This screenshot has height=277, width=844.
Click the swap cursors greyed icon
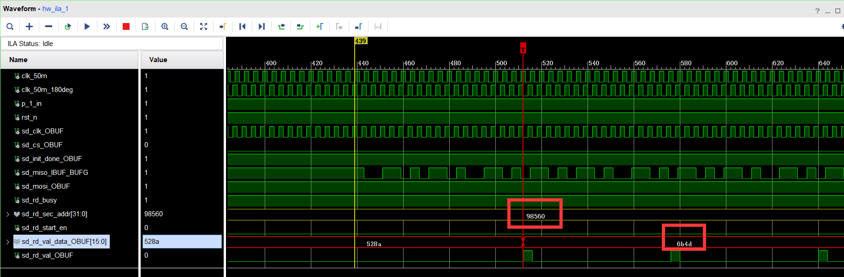(378, 27)
